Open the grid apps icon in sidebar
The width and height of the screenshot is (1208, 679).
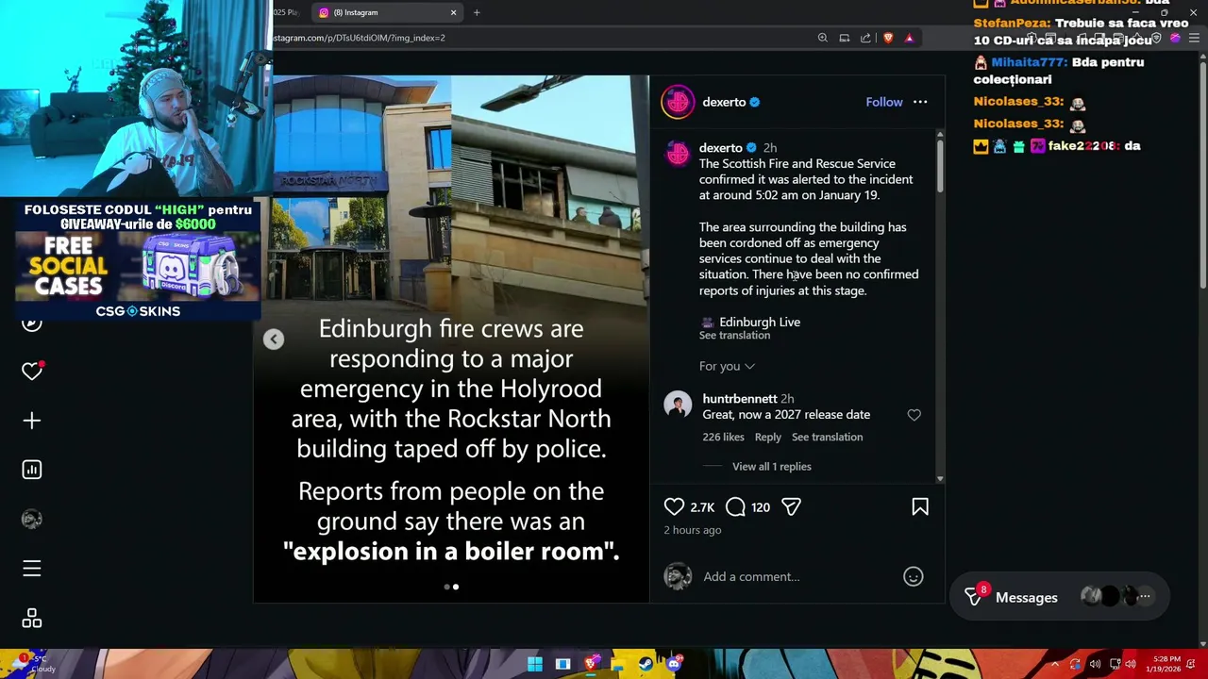[32, 618]
